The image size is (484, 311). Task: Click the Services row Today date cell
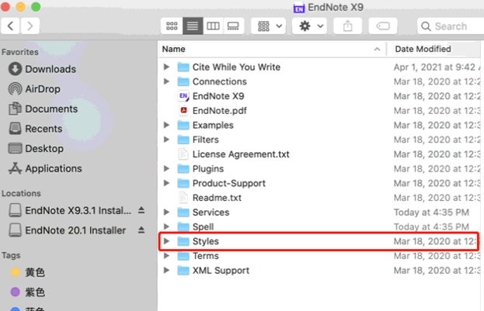pos(431,213)
